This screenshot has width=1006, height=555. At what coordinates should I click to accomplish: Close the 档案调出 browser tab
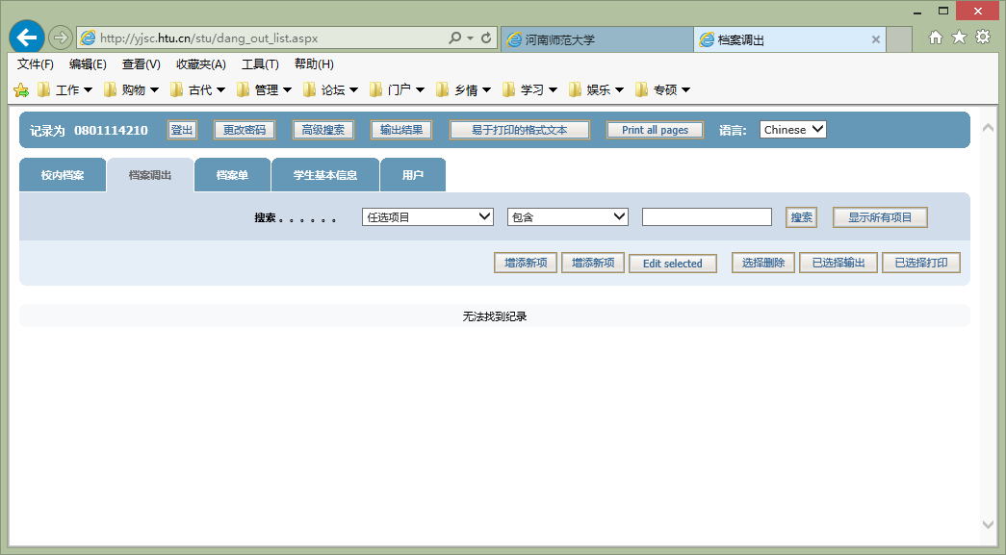pyautogui.click(x=875, y=39)
